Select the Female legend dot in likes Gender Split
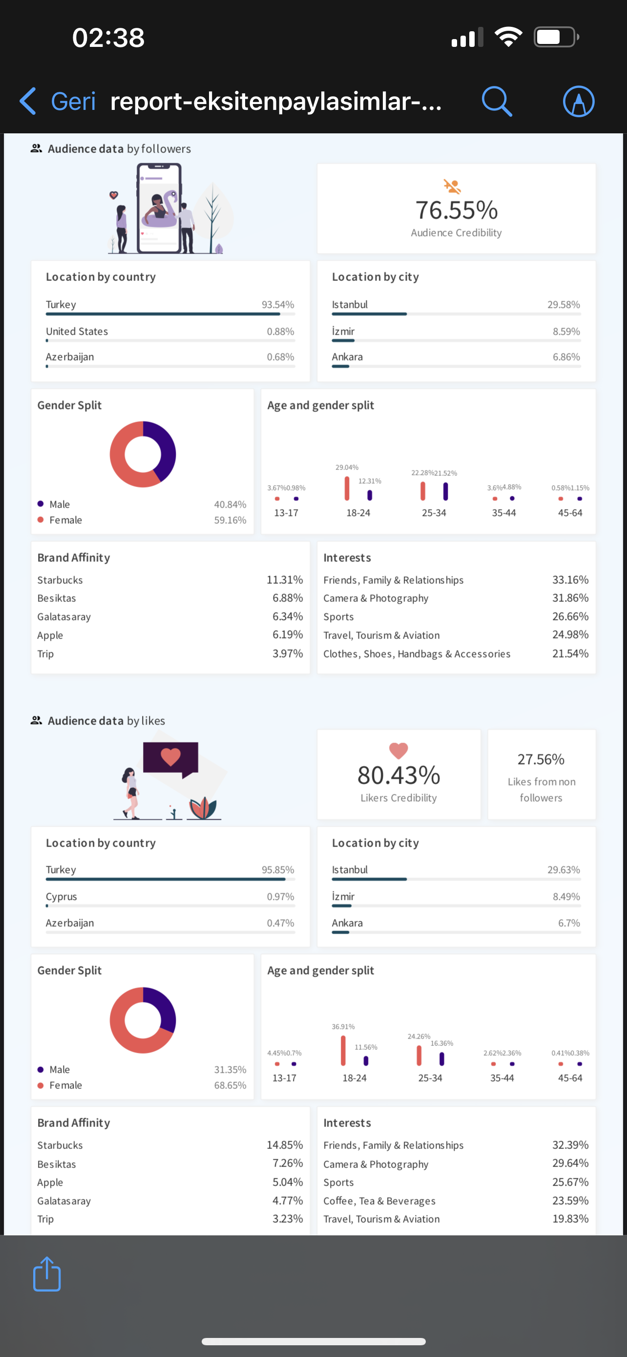Screen dimensions: 627x1357 coord(41,1084)
